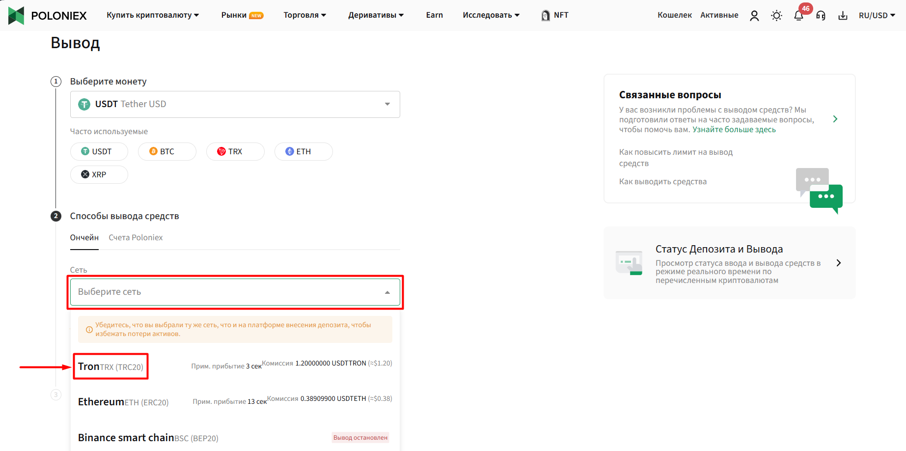The image size is (906, 451).
Task: Click the deposit status illustration icon
Action: tap(629, 263)
